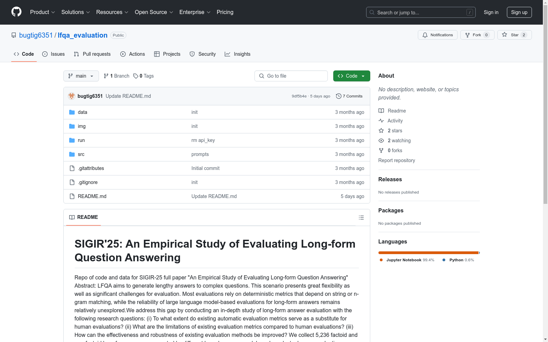Click the commit history clock icon
This screenshot has height=342, width=548.
pyautogui.click(x=339, y=96)
